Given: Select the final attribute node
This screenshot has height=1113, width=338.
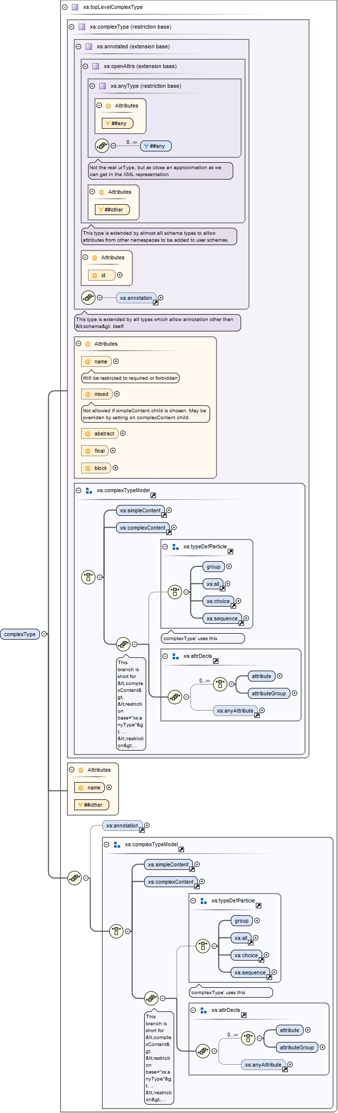Looking at the screenshot, I should [x=95, y=451].
